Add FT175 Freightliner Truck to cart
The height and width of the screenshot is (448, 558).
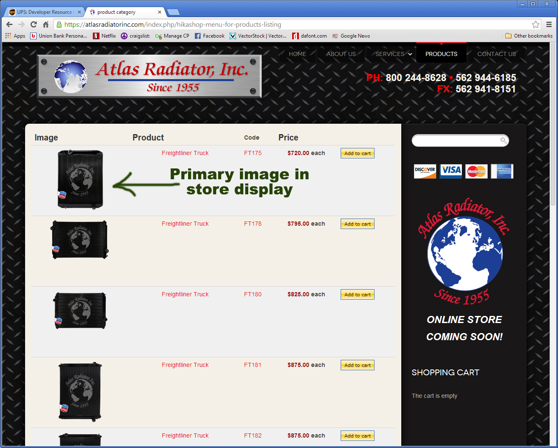point(357,153)
